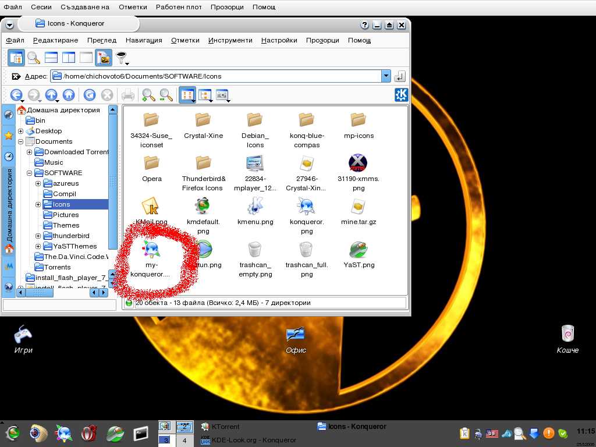Select the trashcan_empty.png file
The image size is (596, 447).
(255, 260)
